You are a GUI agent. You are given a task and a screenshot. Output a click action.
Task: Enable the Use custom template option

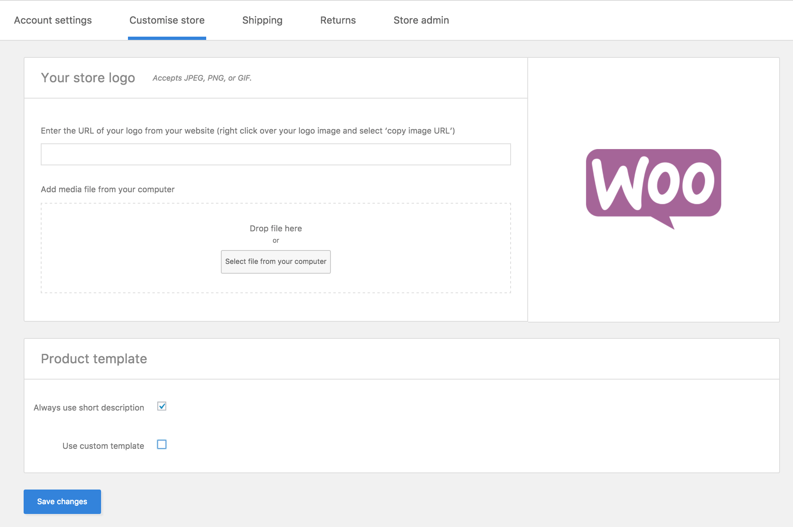(162, 445)
